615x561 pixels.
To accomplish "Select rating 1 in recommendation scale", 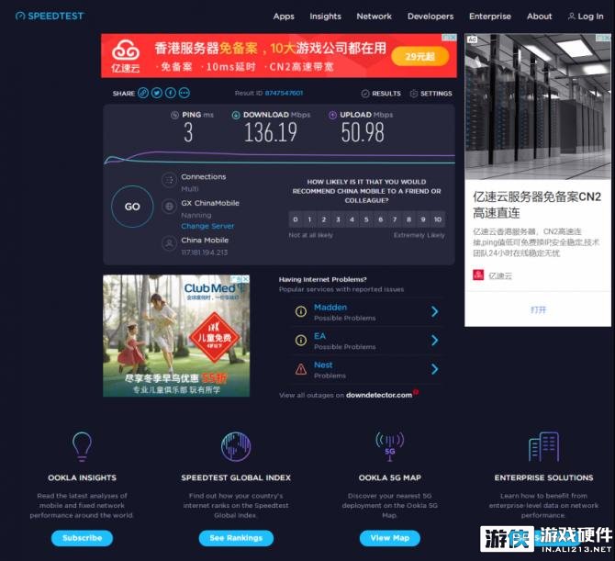I will point(309,219).
